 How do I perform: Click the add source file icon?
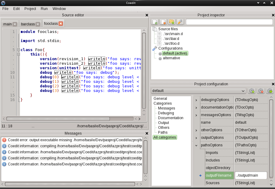pos(155,22)
